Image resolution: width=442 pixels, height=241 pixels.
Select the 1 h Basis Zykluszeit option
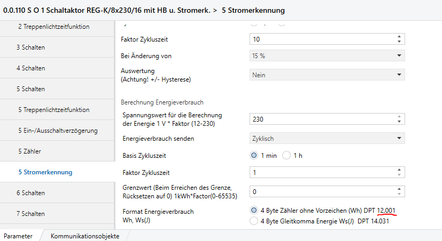pos(286,156)
